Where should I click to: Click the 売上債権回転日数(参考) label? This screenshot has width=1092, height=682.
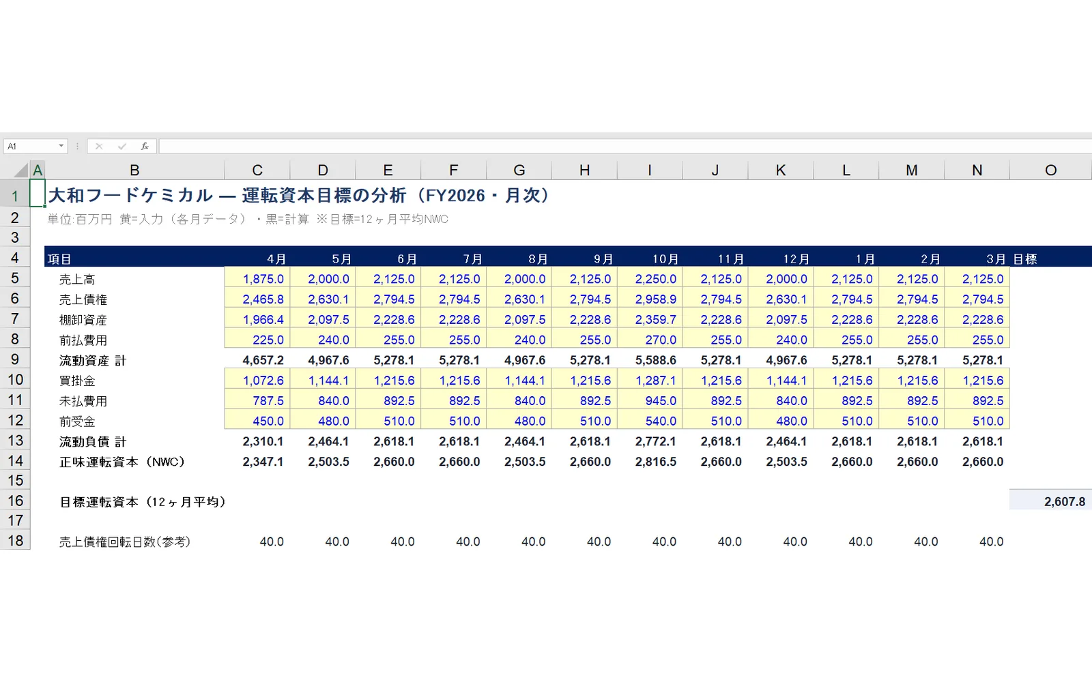[125, 542]
